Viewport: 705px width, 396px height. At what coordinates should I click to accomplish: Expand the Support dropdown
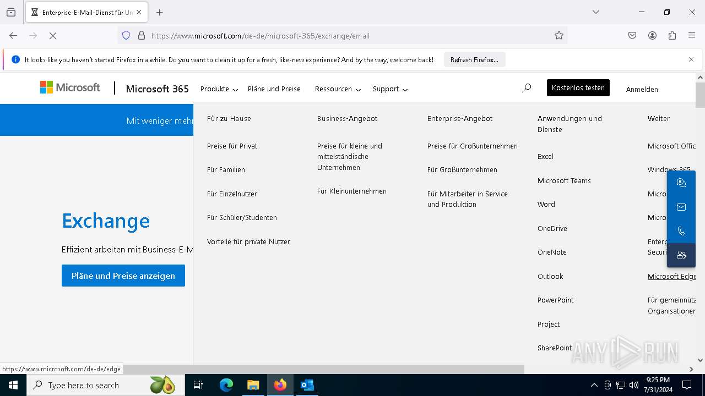click(390, 89)
